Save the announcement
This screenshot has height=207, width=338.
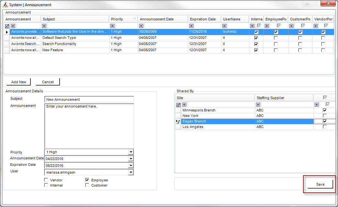pyautogui.click(x=320, y=184)
